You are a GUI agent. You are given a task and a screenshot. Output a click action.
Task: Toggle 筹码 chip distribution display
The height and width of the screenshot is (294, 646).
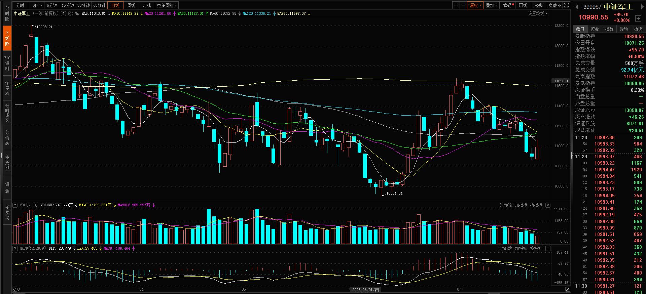click(508, 5)
